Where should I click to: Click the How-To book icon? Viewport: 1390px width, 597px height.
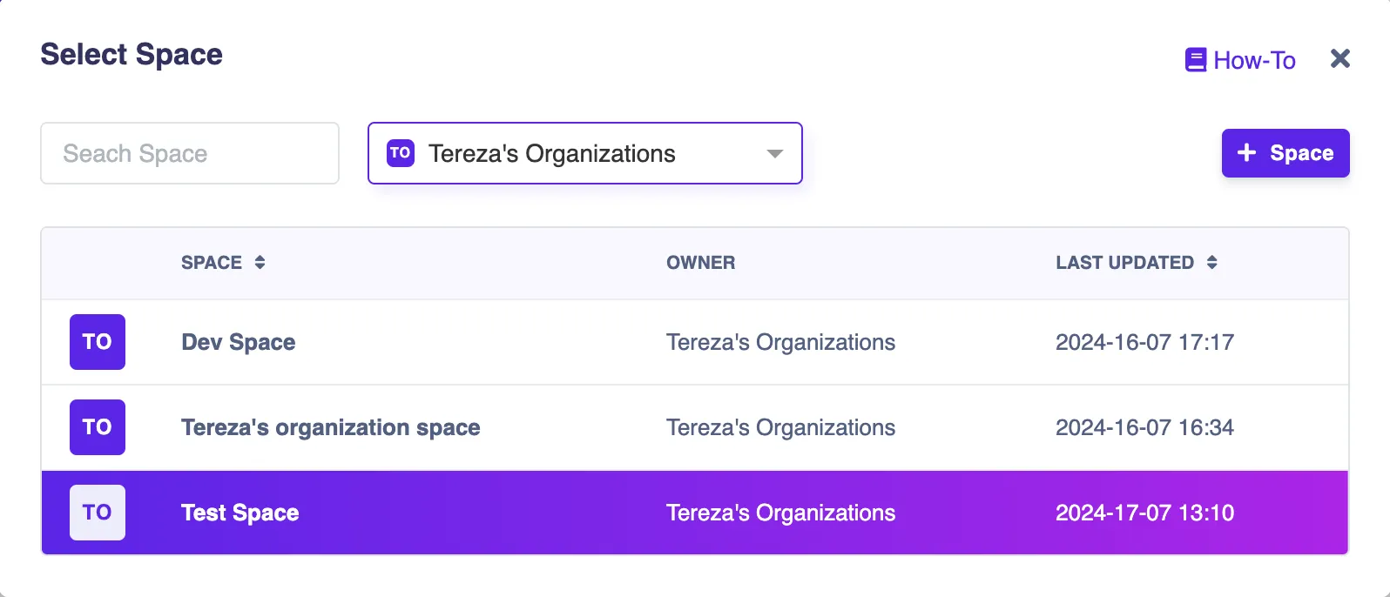coord(1195,60)
